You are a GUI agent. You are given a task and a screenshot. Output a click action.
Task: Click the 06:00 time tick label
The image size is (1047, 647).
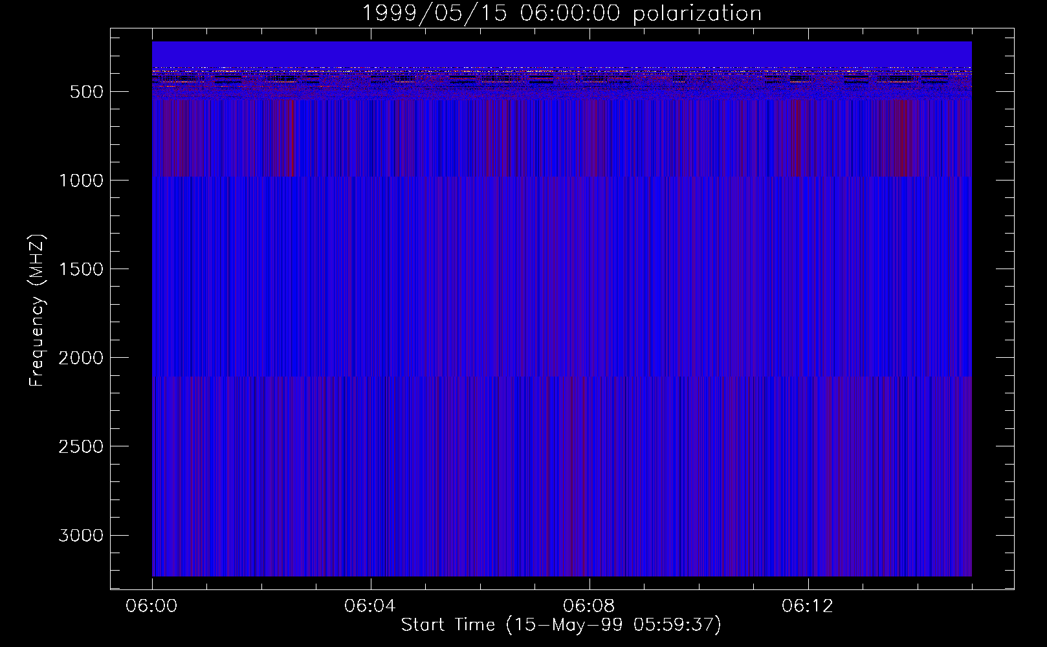[151, 606]
